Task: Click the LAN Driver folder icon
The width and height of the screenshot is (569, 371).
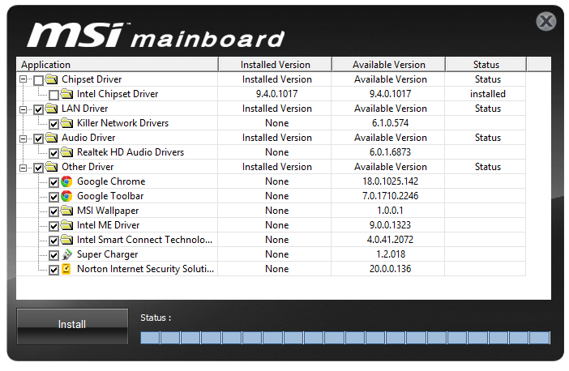Action: [x=52, y=109]
